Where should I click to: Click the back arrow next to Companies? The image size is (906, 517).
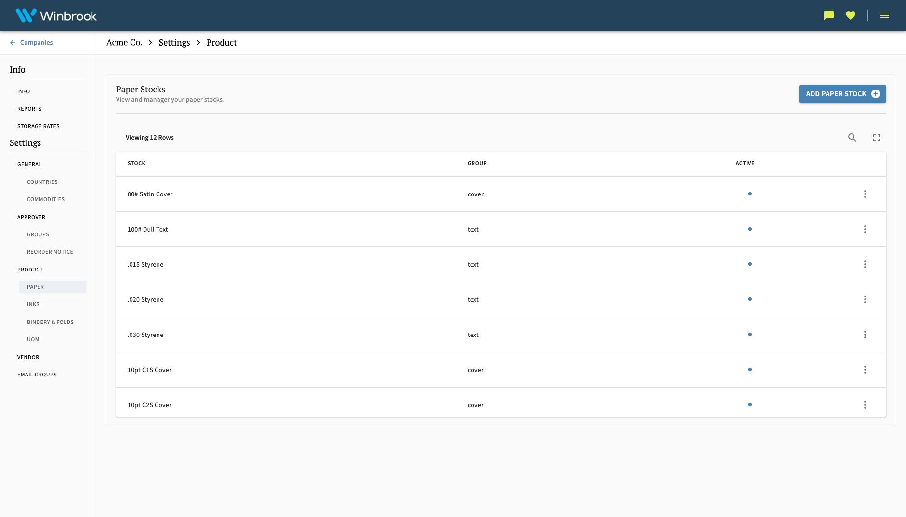point(13,42)
